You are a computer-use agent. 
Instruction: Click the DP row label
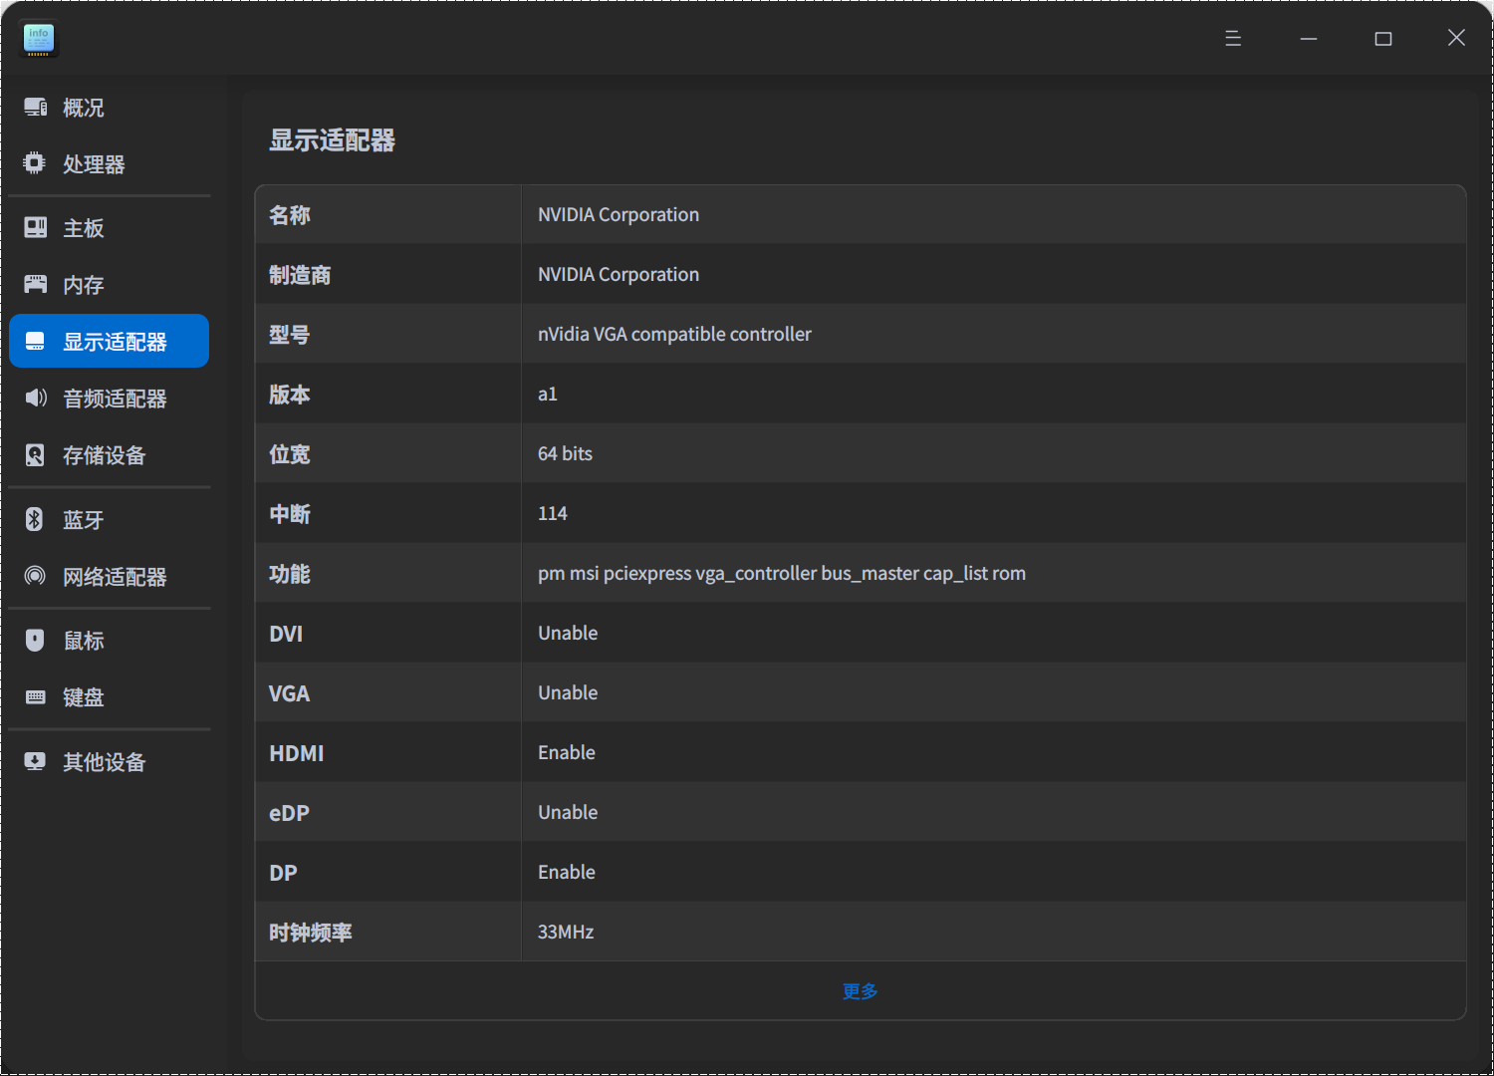[283, 873]
